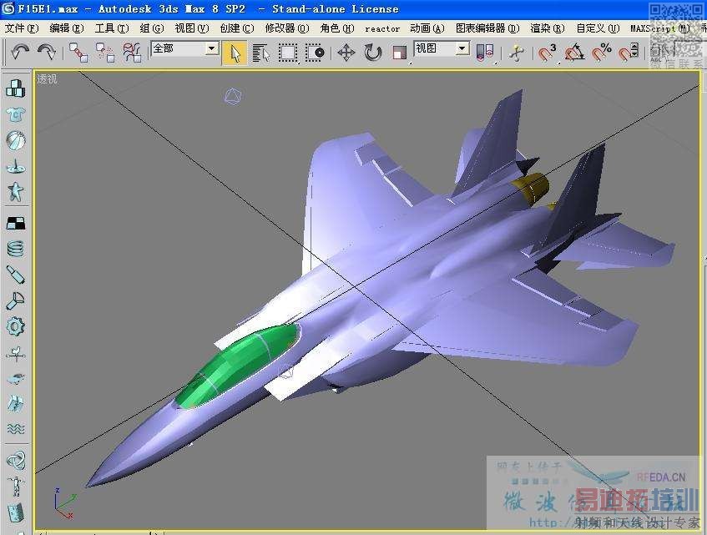Create a reactor Constraint Solver (knot icon)
The height and width of the screenshot is (535, 707).
(15, 460)
